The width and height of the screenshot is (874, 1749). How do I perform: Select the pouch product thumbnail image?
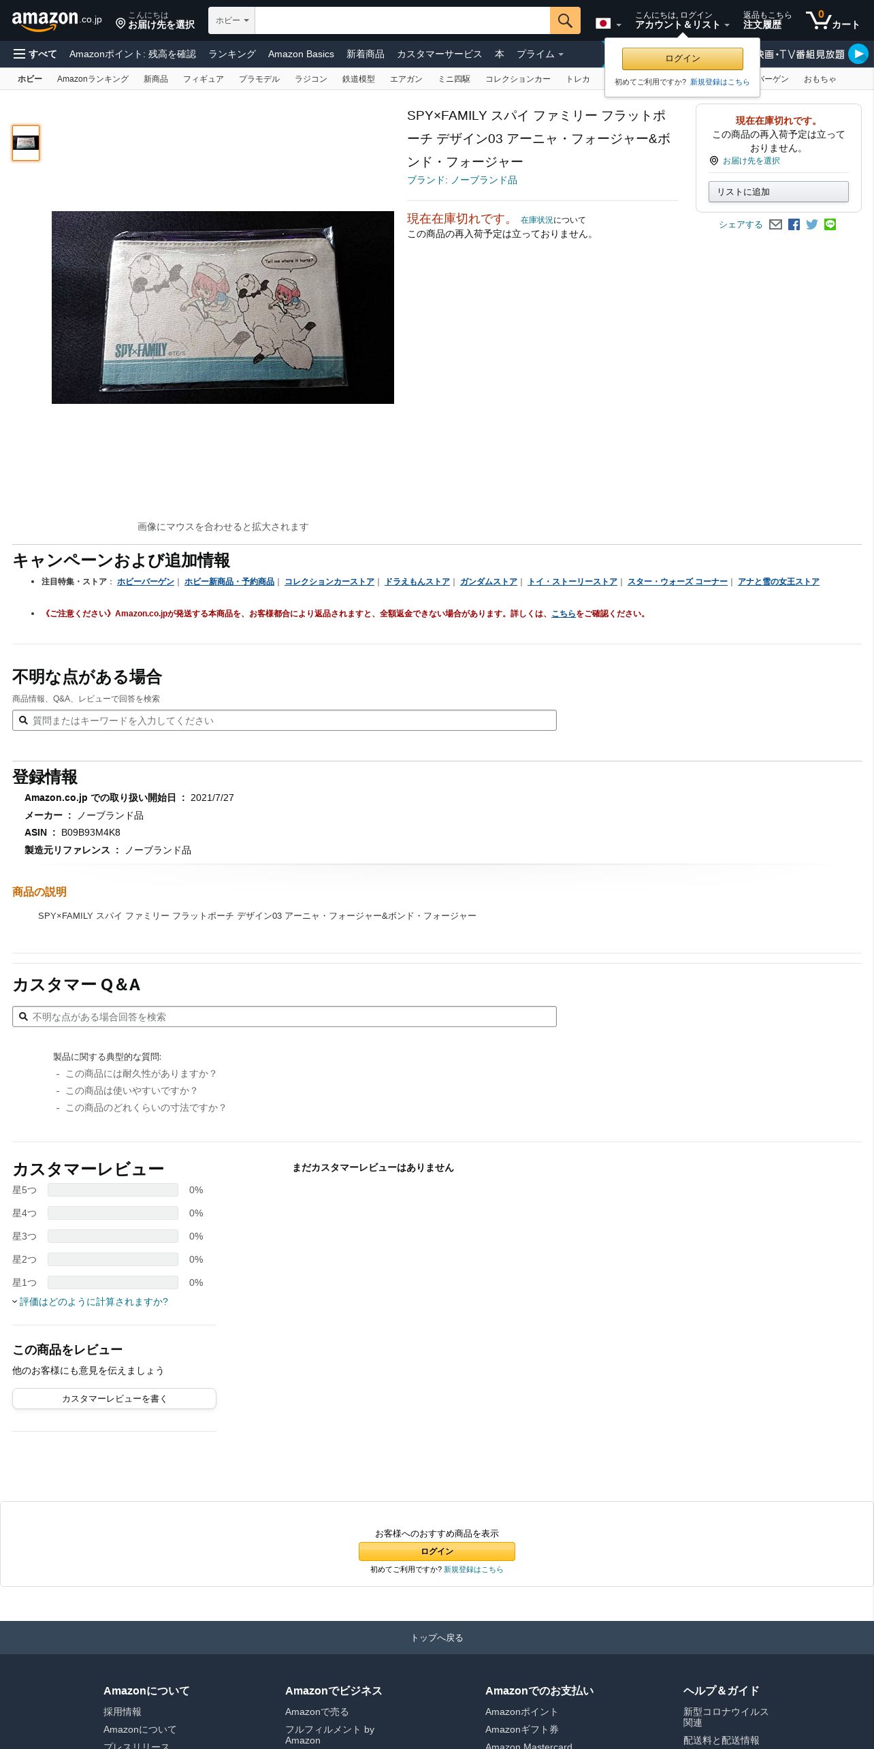point(26,143)
